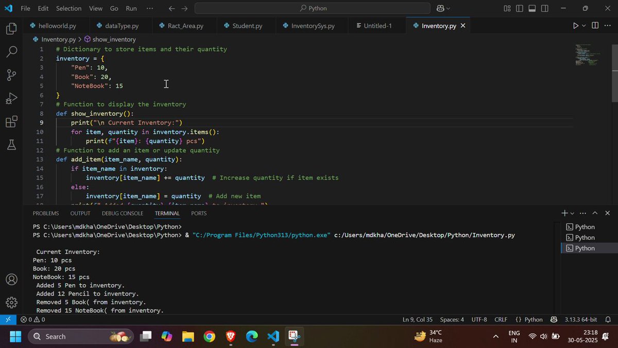Open the Remote Window status bar icon
Image resolution: width=618 pixels, height=348 pixels.
pyautogui.click(x=8, y=320)
